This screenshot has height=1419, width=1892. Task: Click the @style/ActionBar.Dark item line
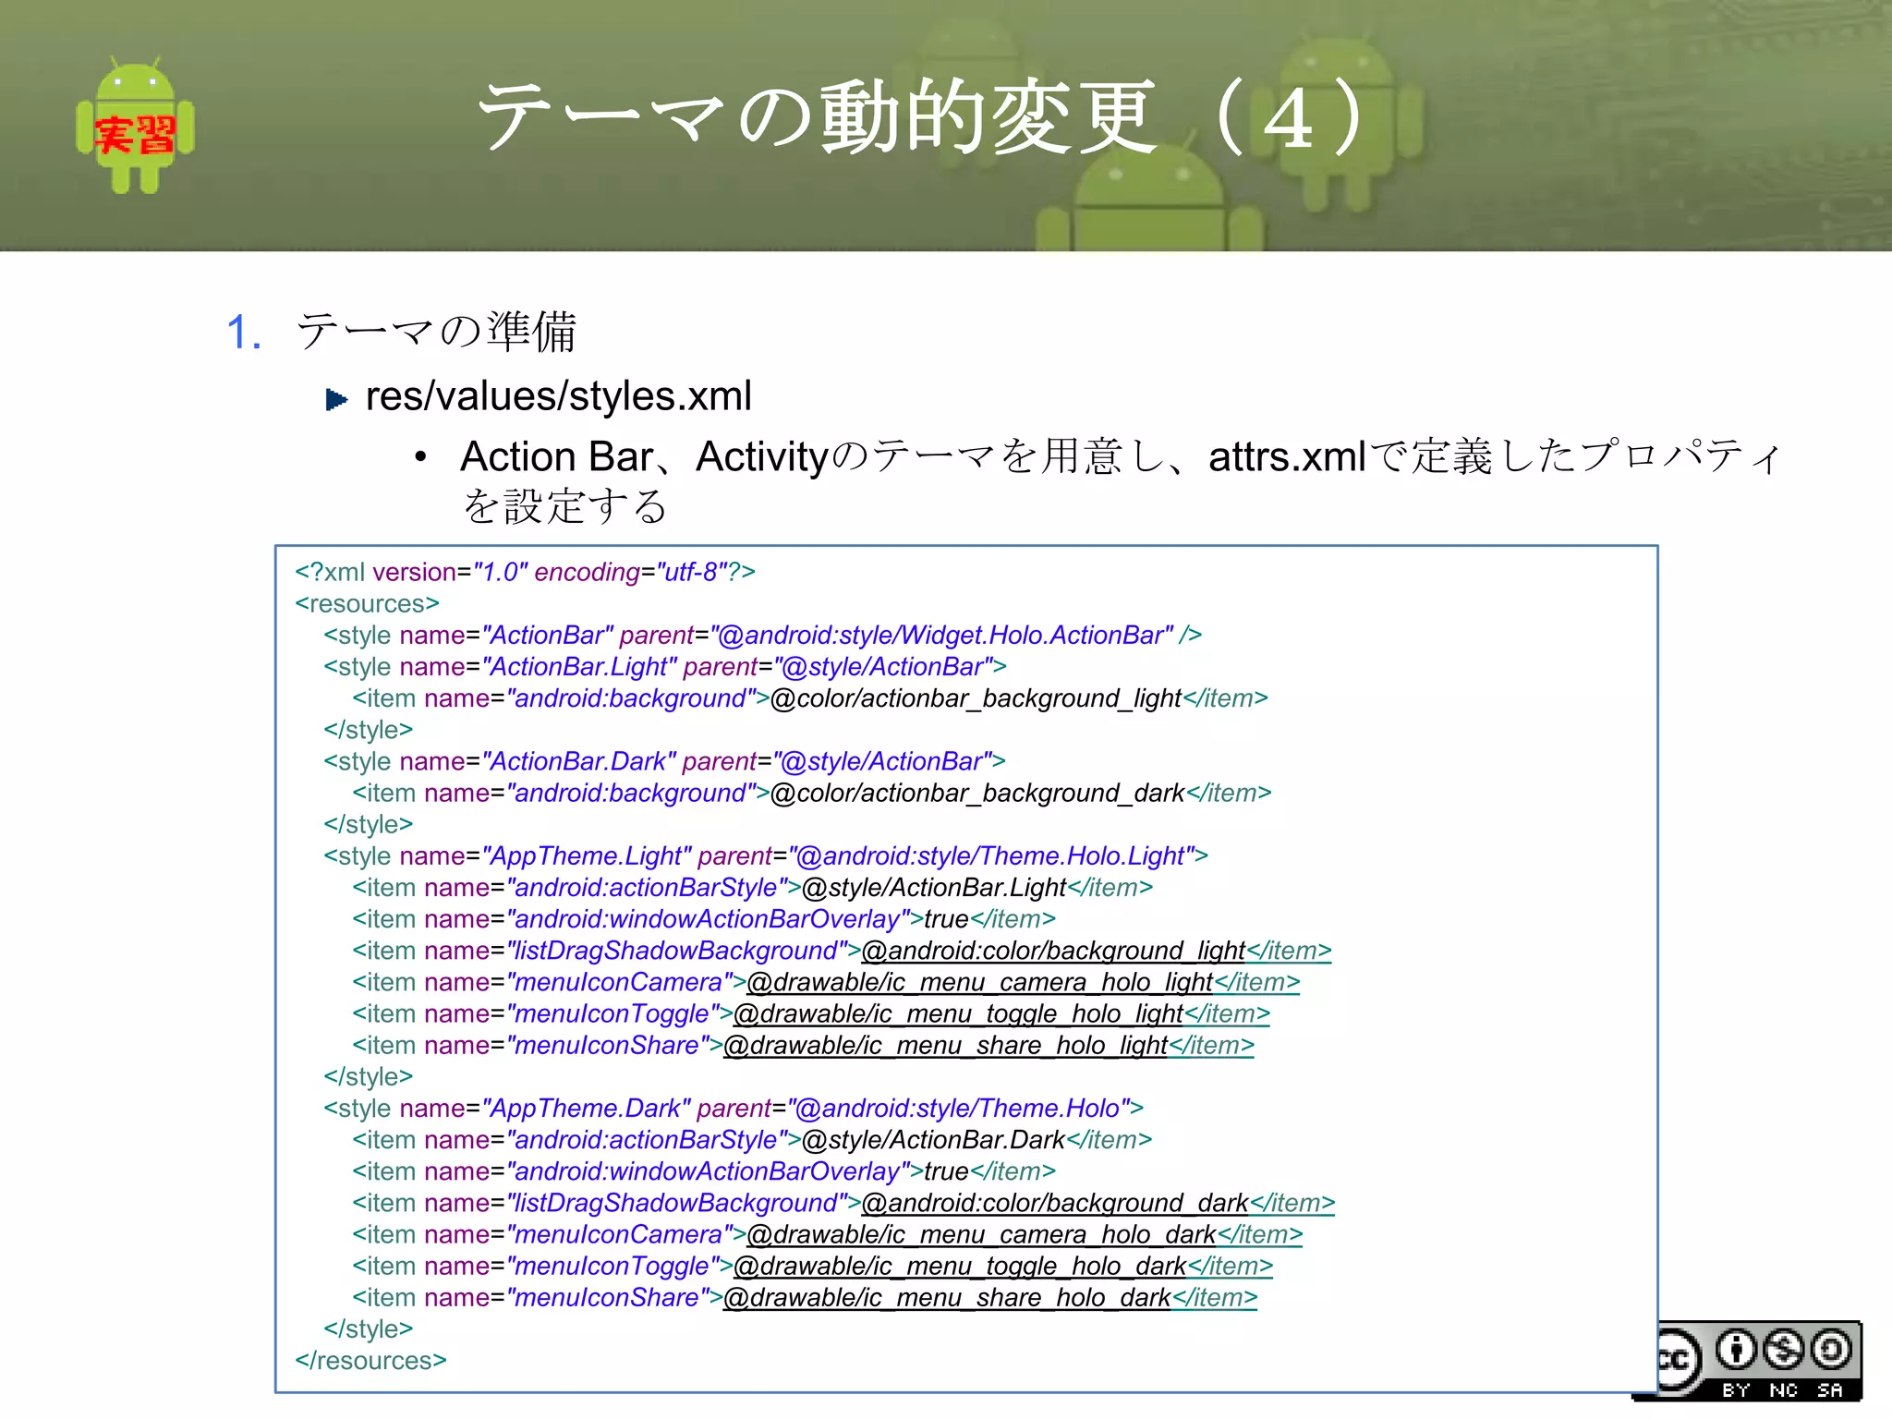click(x=752, y=1140)
